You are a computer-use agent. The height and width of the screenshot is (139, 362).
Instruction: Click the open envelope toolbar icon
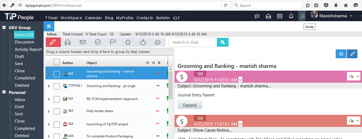[x=68, y=42]
